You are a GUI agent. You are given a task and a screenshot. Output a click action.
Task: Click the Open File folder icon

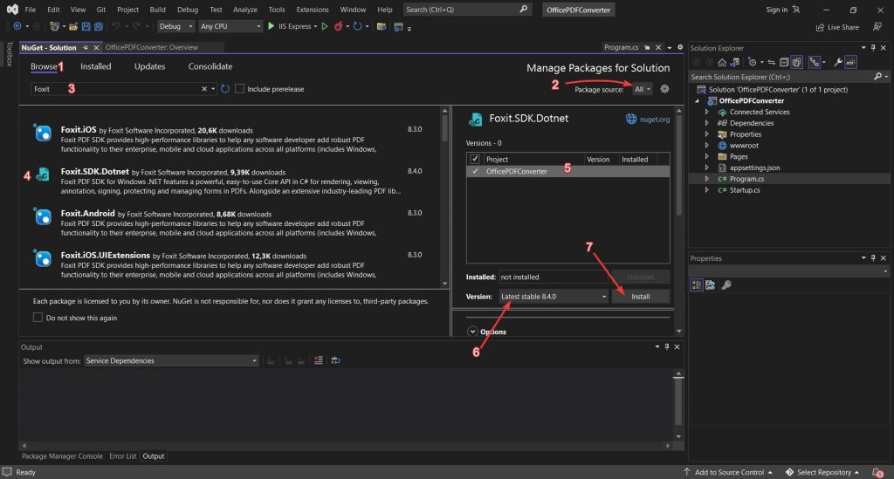pyautogui.click(x=73, y=26)
